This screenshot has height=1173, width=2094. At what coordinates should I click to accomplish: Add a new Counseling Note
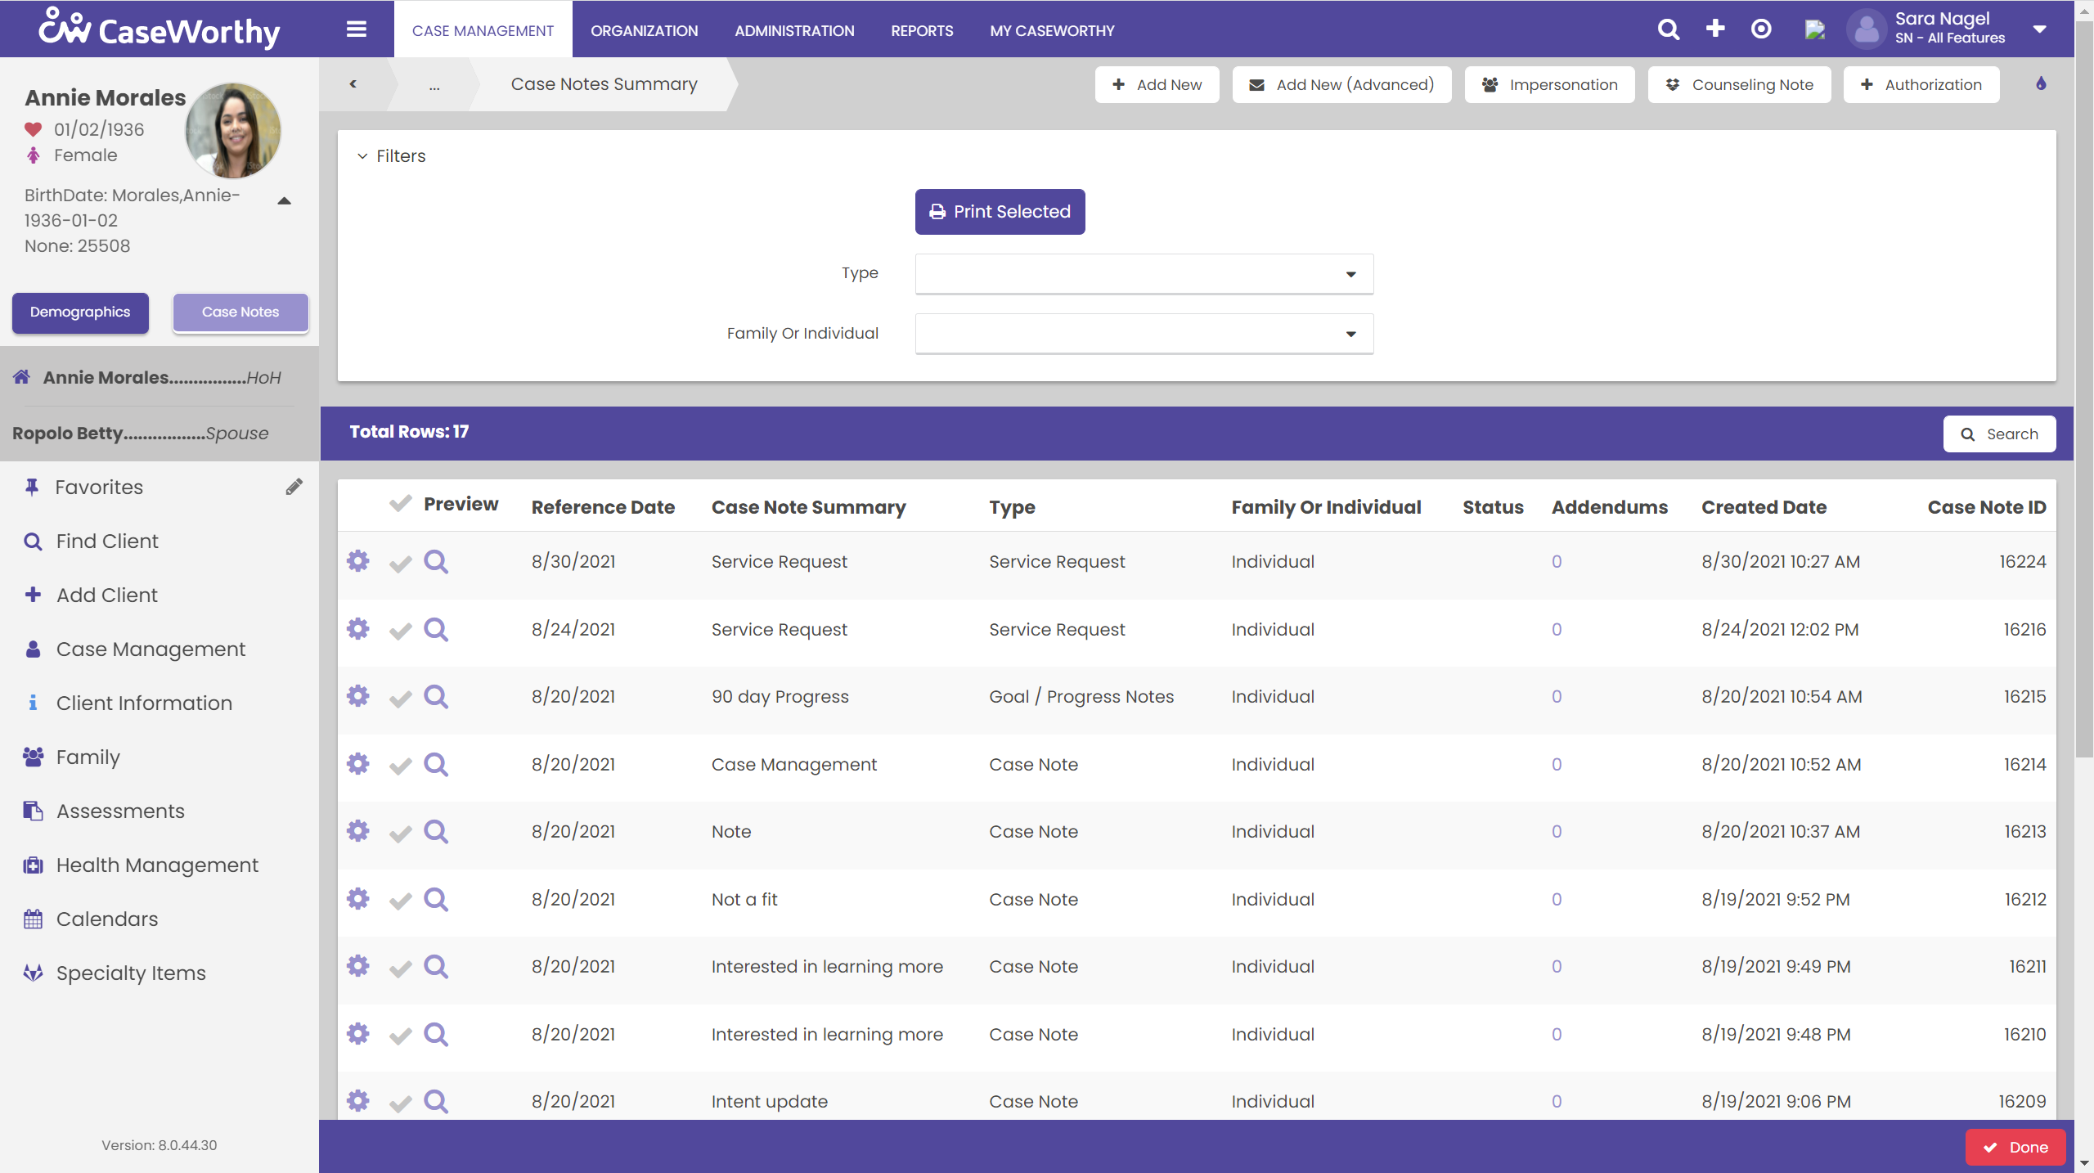coord(1739,84)
